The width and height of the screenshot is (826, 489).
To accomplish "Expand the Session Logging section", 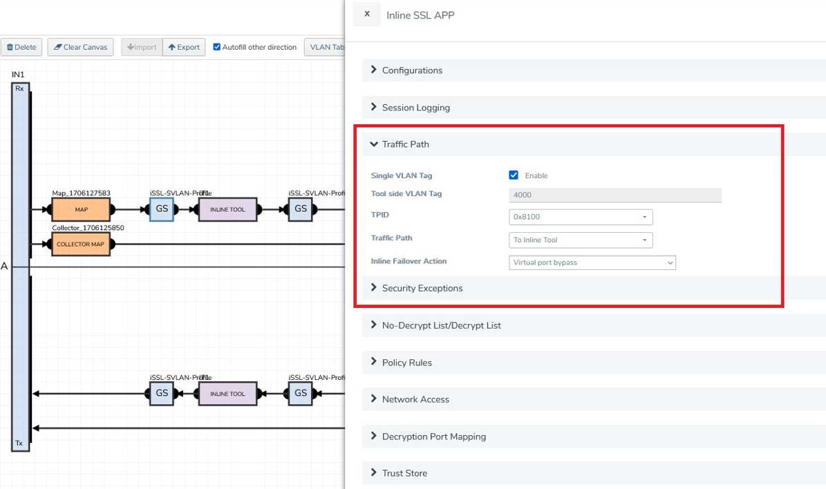I will pyautogui.click(x=594, y=107).
